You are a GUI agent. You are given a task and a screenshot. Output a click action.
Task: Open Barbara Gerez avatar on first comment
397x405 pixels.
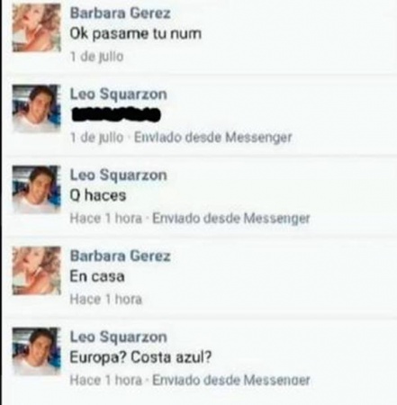(36, 28)
